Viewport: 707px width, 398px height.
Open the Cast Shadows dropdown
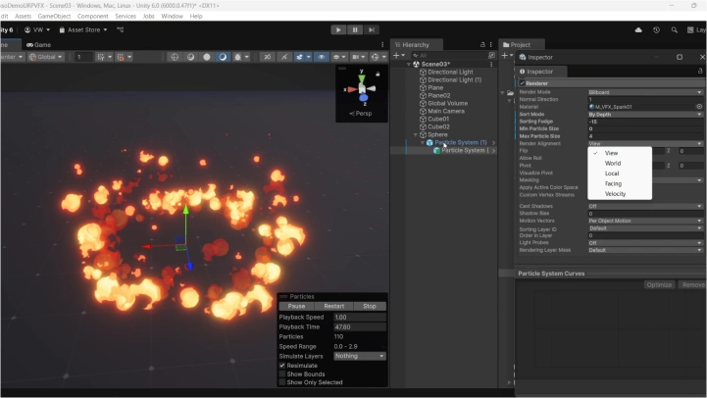[x=645, y=206]
